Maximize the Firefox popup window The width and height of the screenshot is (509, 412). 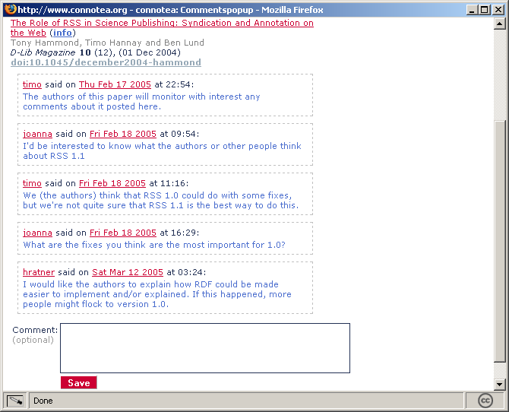pyautogui.click(x=484, y=10)
